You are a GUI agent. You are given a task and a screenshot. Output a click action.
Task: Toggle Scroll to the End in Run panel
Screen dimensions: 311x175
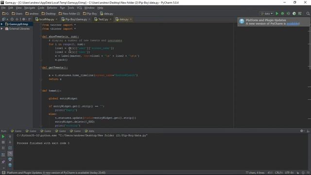[10, 154]
